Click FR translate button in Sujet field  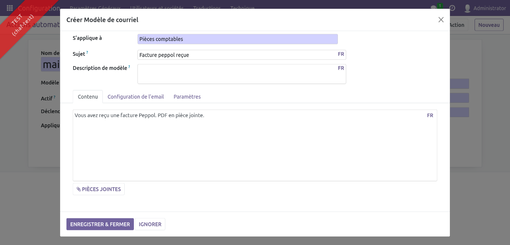click(341, 54)
